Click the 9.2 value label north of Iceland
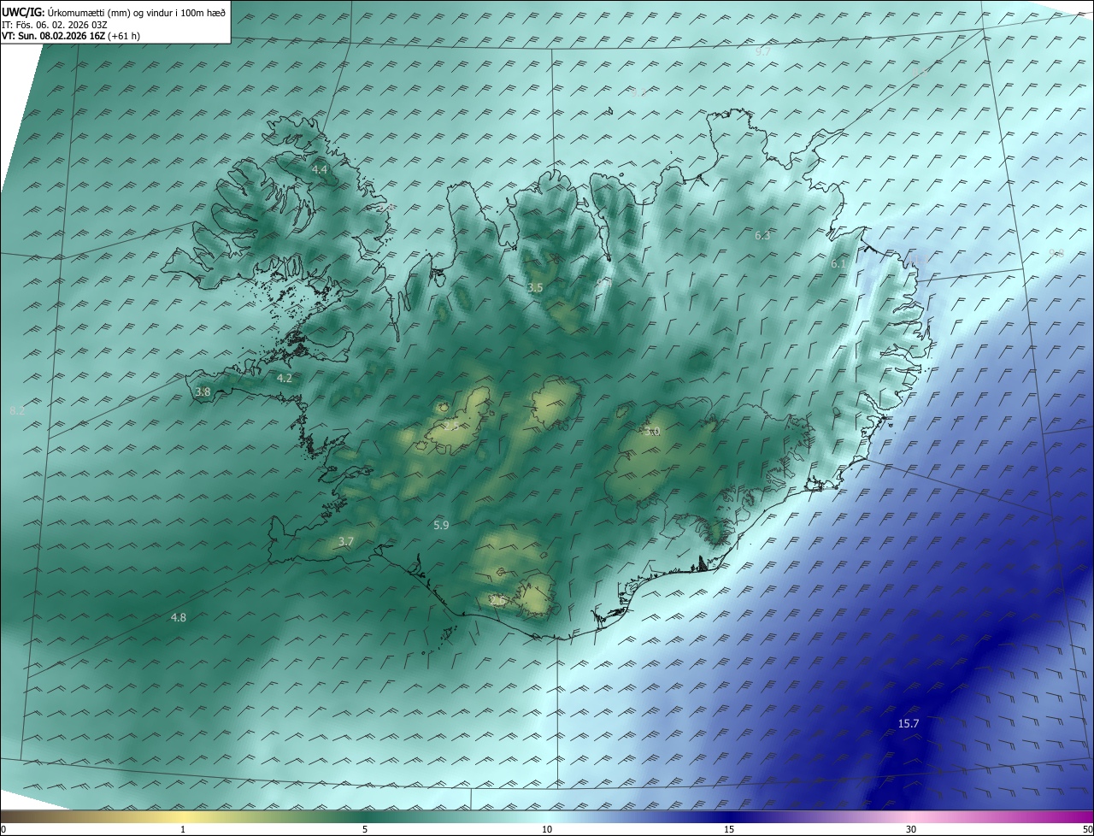Screen dimensions: 1094x836 [639, 92]
